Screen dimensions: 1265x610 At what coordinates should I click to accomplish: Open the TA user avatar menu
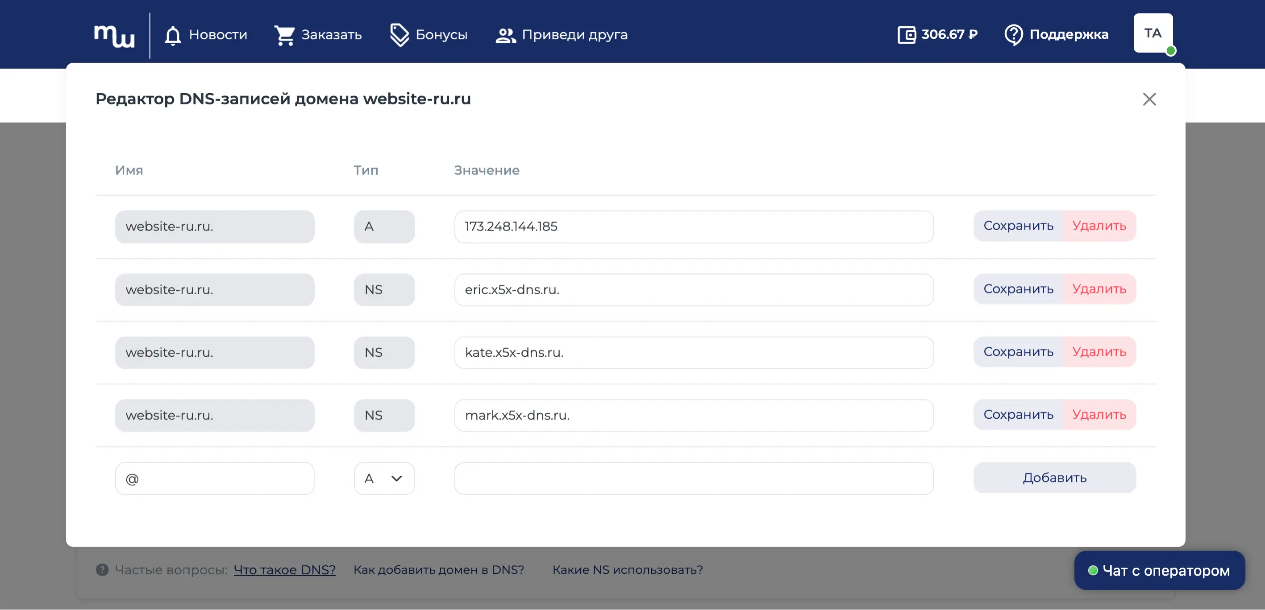pyautogui.click(x=1153, y=33)
